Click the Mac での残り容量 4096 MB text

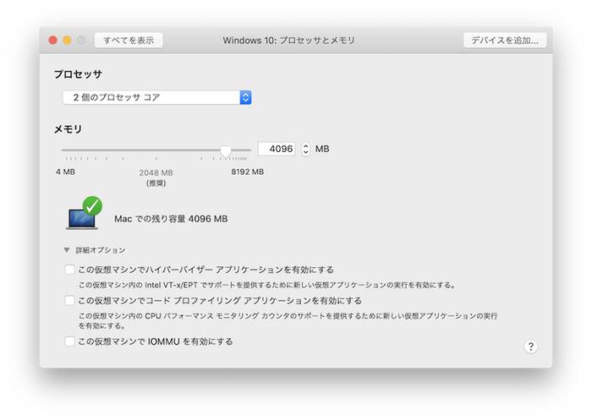point(171,219)
